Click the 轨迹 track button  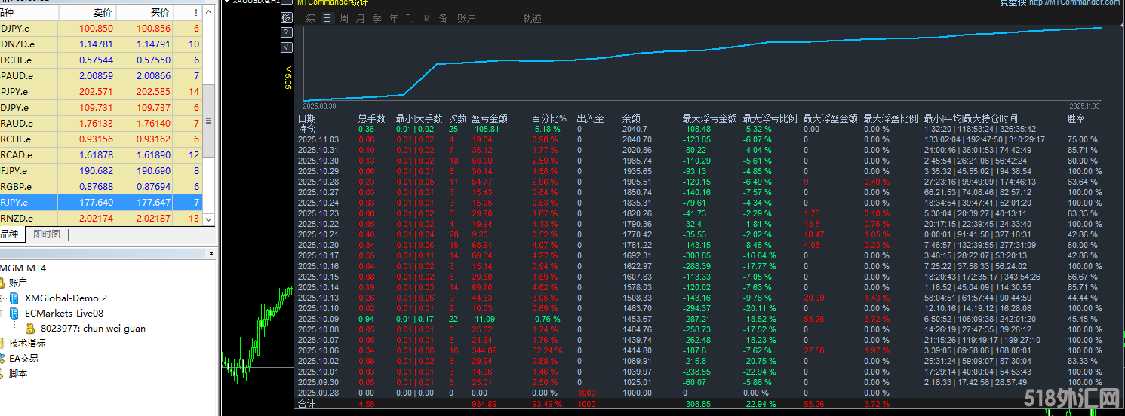click(x=532, y=18)
